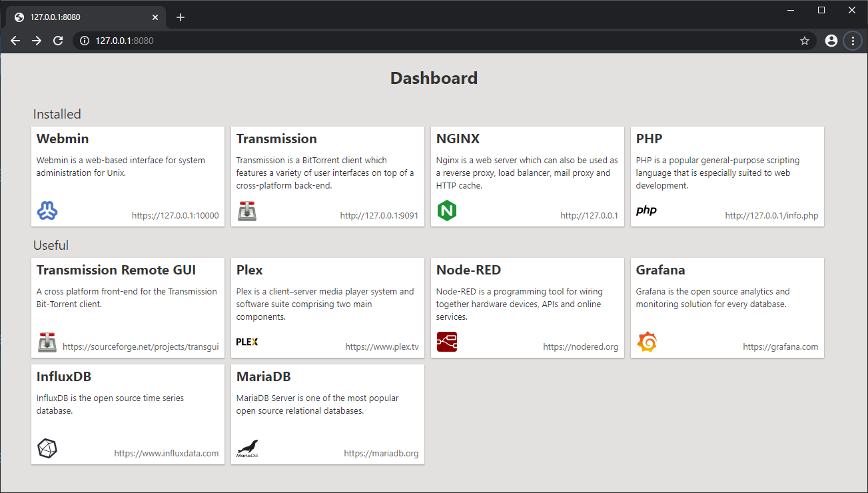Close the 127.0.0.1:8080 tab
Viewport: 868px width, 493px height.
(x=156, y=17)
